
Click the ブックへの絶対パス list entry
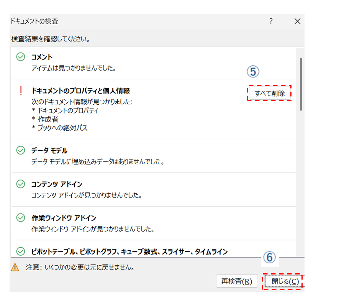(61, 128)
